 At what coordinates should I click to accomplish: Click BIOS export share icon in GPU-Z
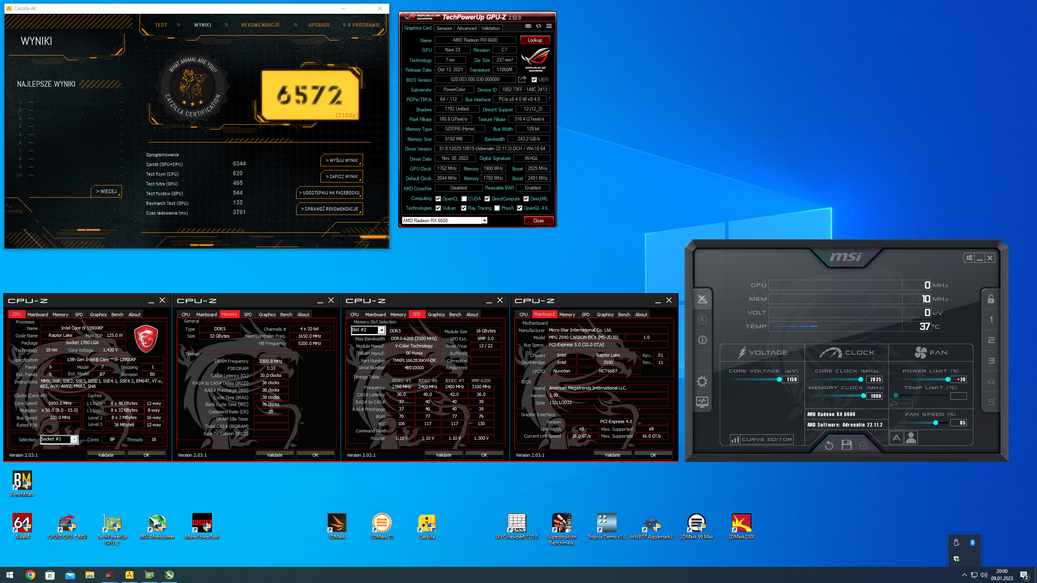523,79
